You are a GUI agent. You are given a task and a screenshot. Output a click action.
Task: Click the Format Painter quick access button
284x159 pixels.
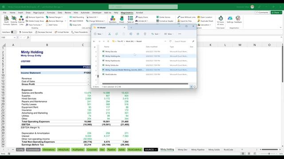point(62,32)
